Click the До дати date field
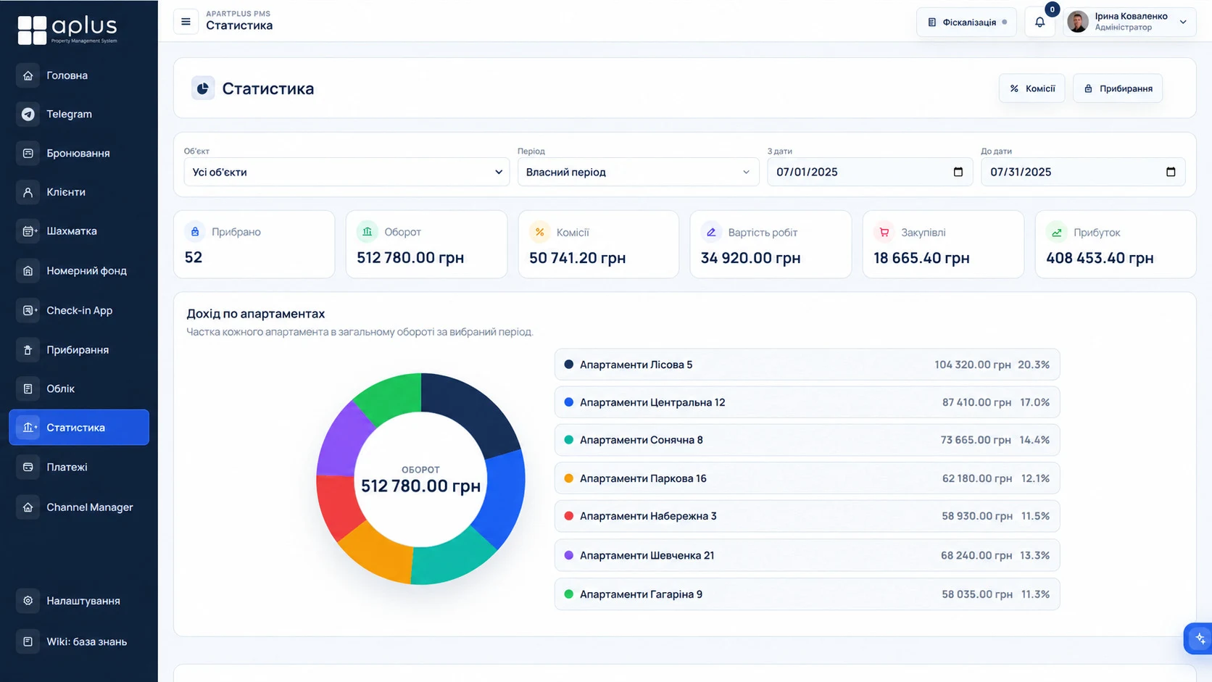 tap(1083, 172)
